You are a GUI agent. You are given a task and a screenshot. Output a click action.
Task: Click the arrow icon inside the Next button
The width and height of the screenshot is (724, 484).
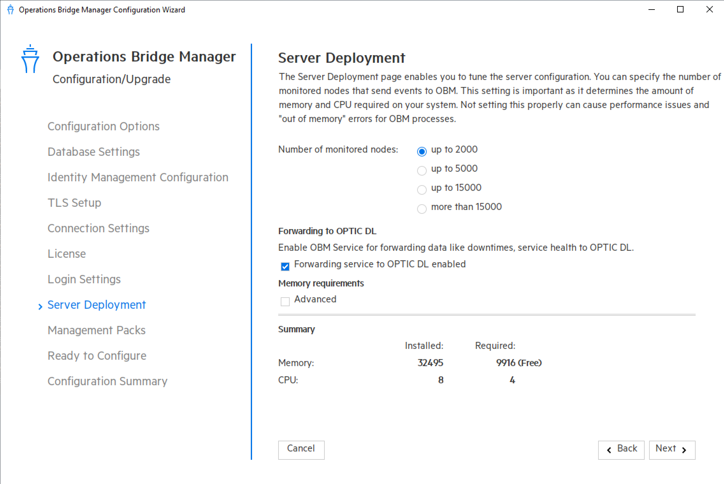(x=684, y=450)
